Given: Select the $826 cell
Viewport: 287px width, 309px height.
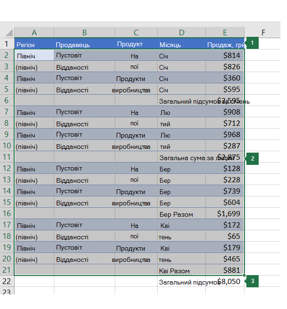Looking at the screenshot, I should coord(225,66).
